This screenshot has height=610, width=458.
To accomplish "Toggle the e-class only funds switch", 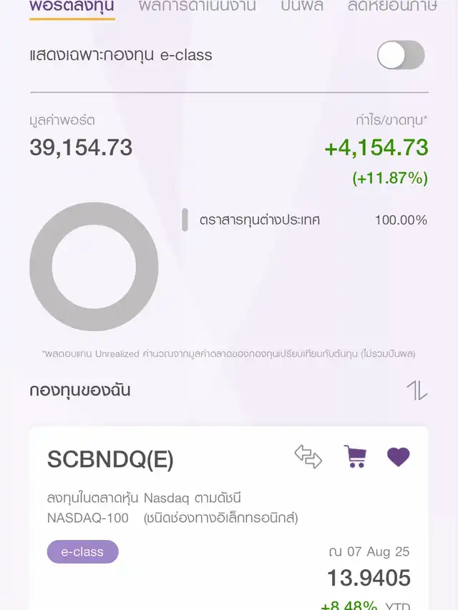I will (401, 55).
